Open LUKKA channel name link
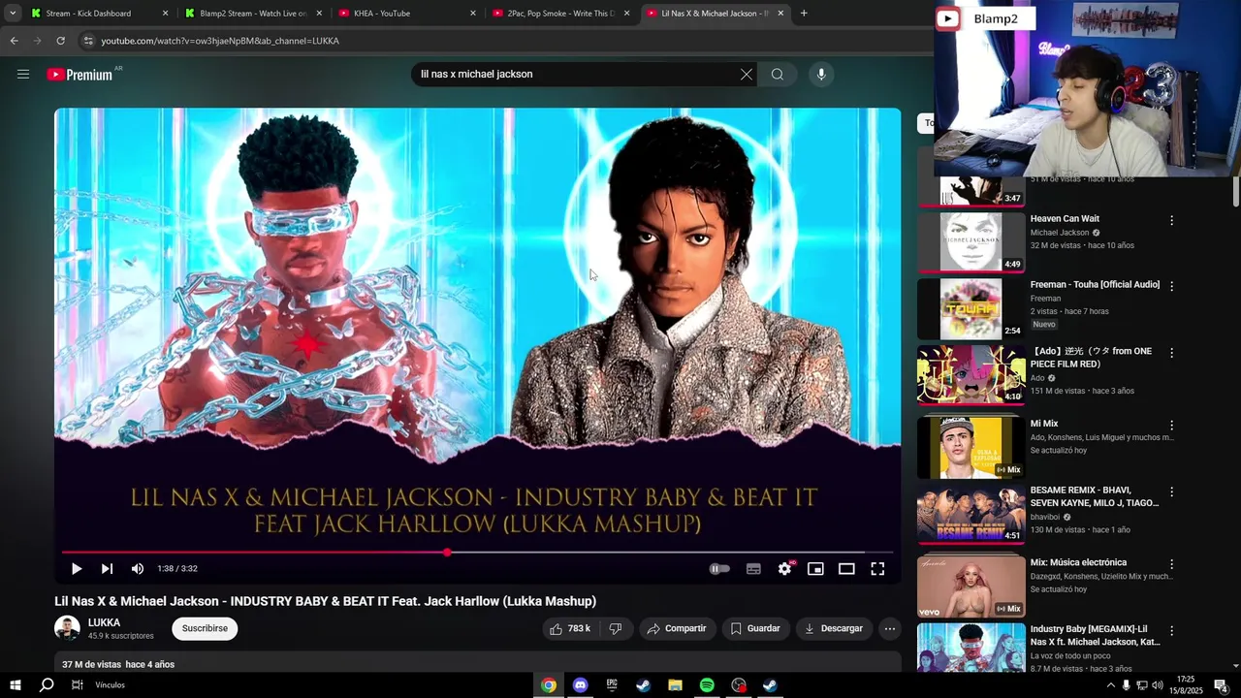The width and height of the screenshot is (1241, 698). pos(104,622)
